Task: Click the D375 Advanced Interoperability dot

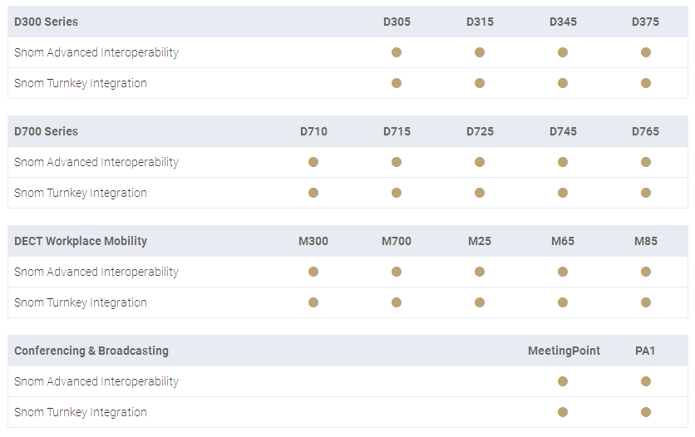Action: click(646, 52)
